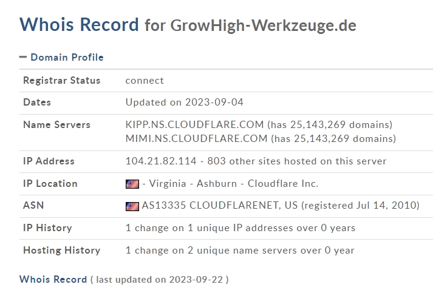Click the Whois Record last updated heading
This screenshot has width=433, height=290.
pos(53,279)
